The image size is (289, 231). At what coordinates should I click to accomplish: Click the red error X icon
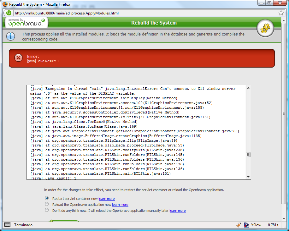[19, 58]
